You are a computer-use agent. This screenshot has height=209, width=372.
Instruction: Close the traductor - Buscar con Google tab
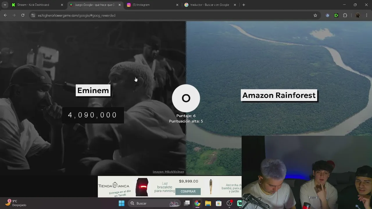[x=235, y=5]
